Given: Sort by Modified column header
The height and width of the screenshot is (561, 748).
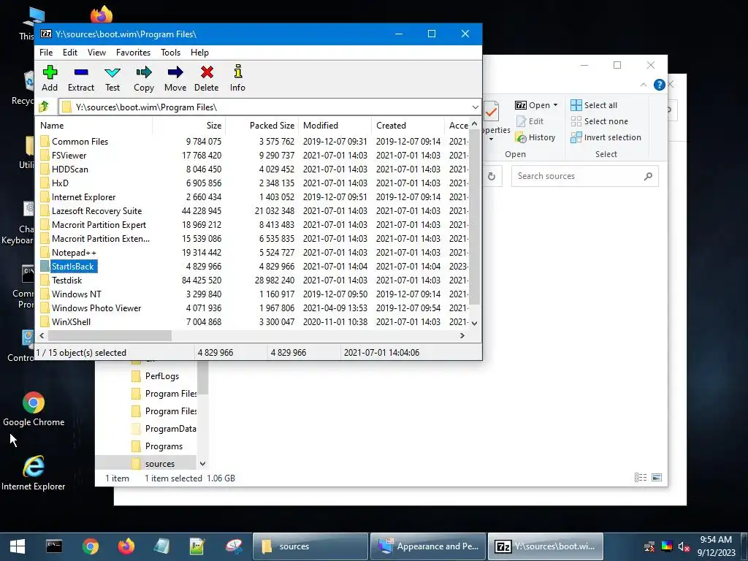Looking at the screenshot, I should pyautogui.click(x=335, y=126).
